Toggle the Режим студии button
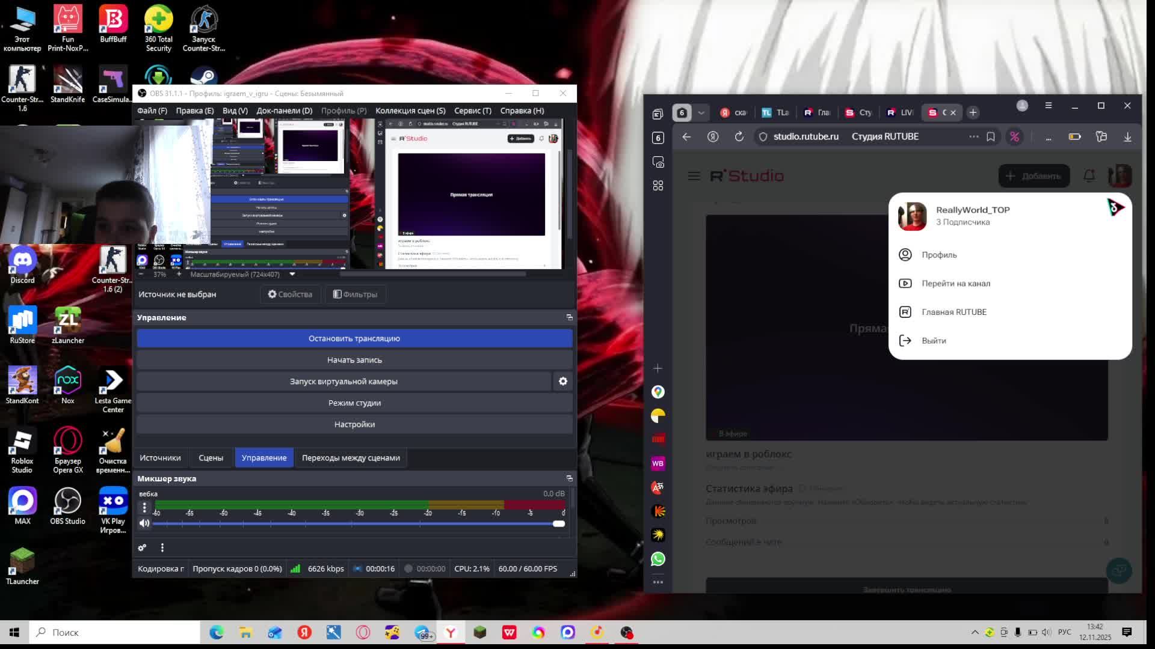The width and height of the screenshot is (1155, 649). [354, 403]
